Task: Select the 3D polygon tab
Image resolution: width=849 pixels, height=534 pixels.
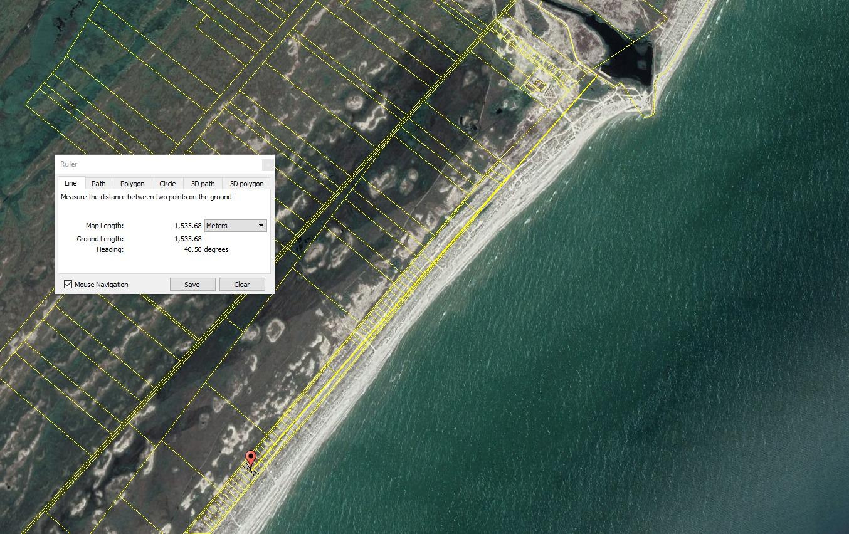Action: coord(246,184)
